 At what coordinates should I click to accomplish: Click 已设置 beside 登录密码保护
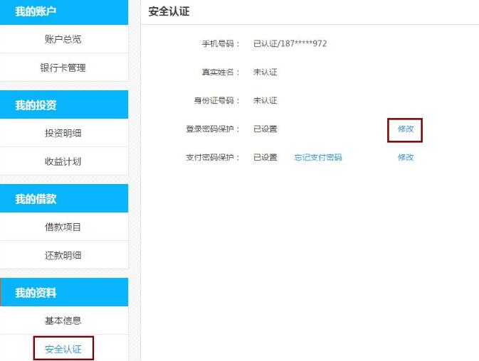pyautogui.click(x=265, y=129)
